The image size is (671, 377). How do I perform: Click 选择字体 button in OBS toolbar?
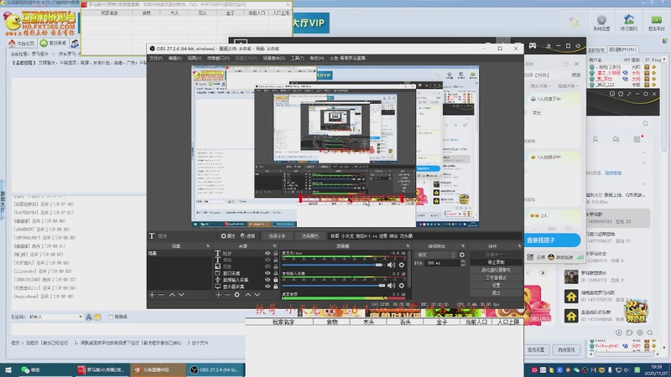(277, 236)
